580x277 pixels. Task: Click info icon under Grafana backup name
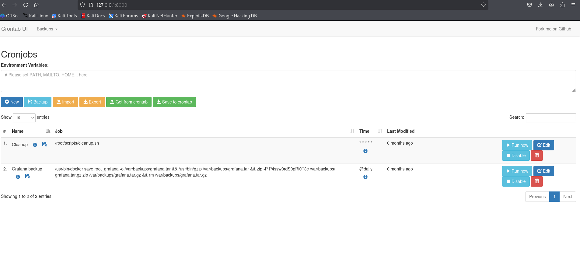tap(18, 177)
